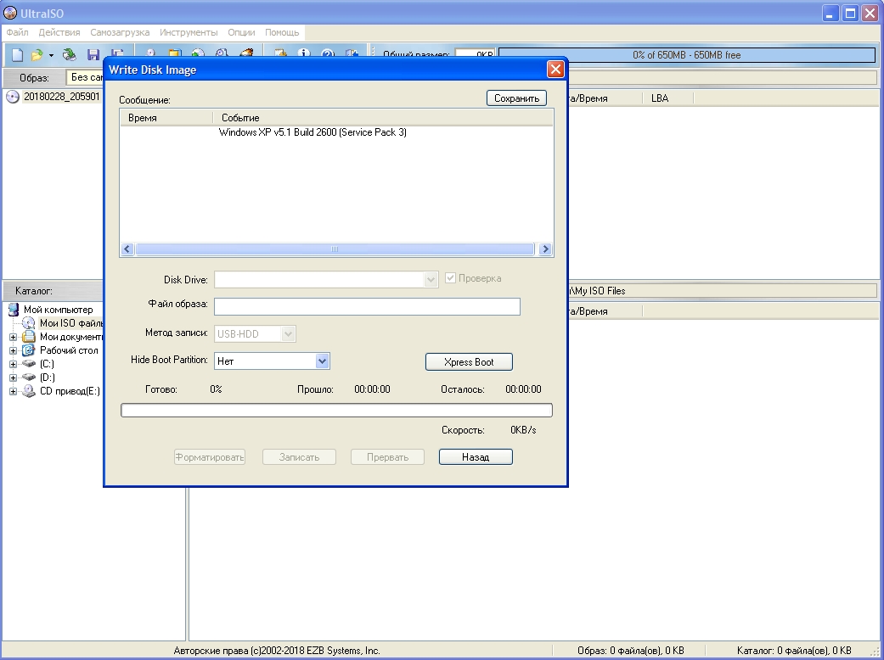Click the Общий размер 0KB field
The image size is (884, 660).
[475, 54]
